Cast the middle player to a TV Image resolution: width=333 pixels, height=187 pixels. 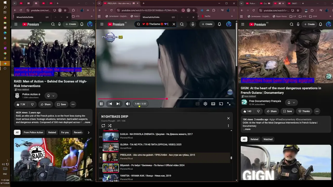[x=221, y=104]
